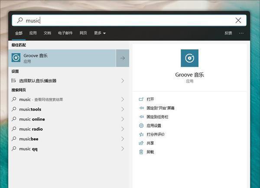
Task: Switch to the 电子邮件 tab
Action: [x=65, y=33]
